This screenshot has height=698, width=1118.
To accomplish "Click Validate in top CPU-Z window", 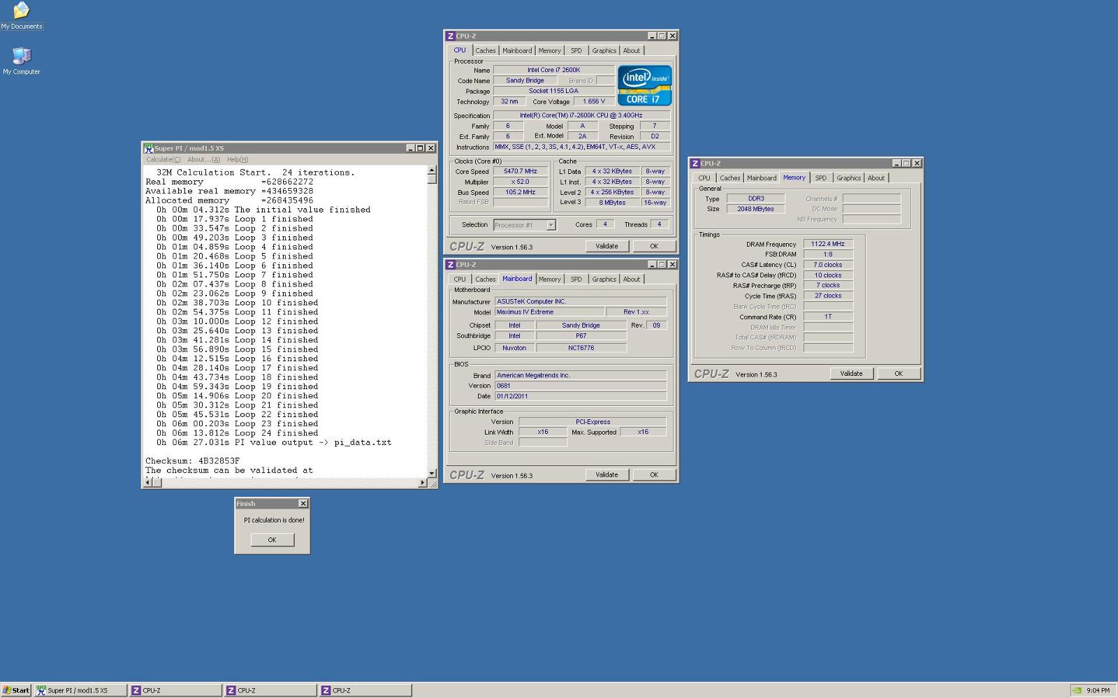I will point(607,246).
